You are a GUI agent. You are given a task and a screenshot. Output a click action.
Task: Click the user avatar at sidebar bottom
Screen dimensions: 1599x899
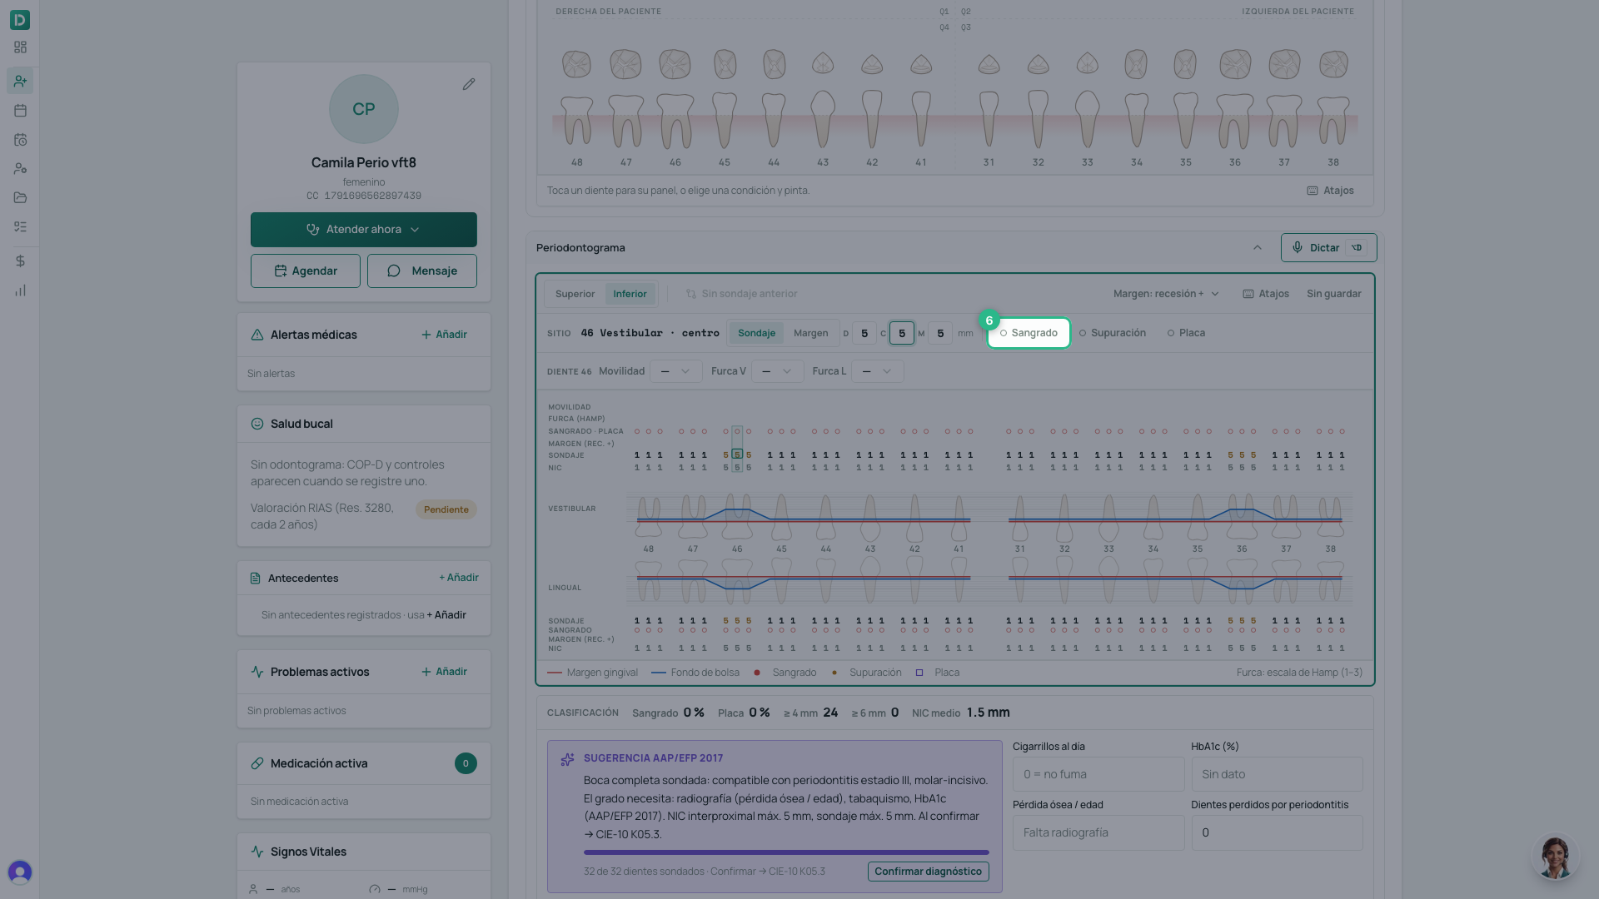[20, 872]
